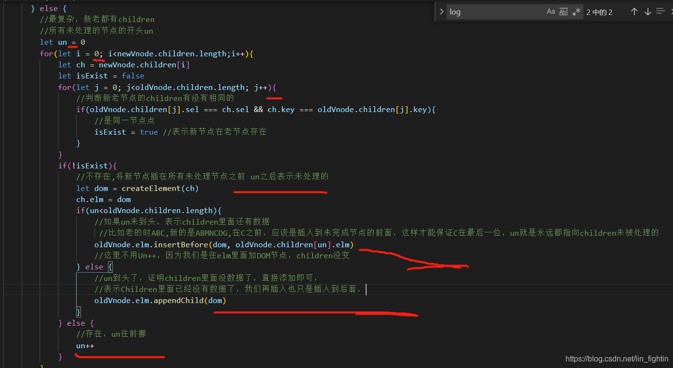Image resolution: width=673 pixels, height=368 pixels.
Task: Click 'if(un<oldVnode.children.length){' line
Action: (149, 211)
